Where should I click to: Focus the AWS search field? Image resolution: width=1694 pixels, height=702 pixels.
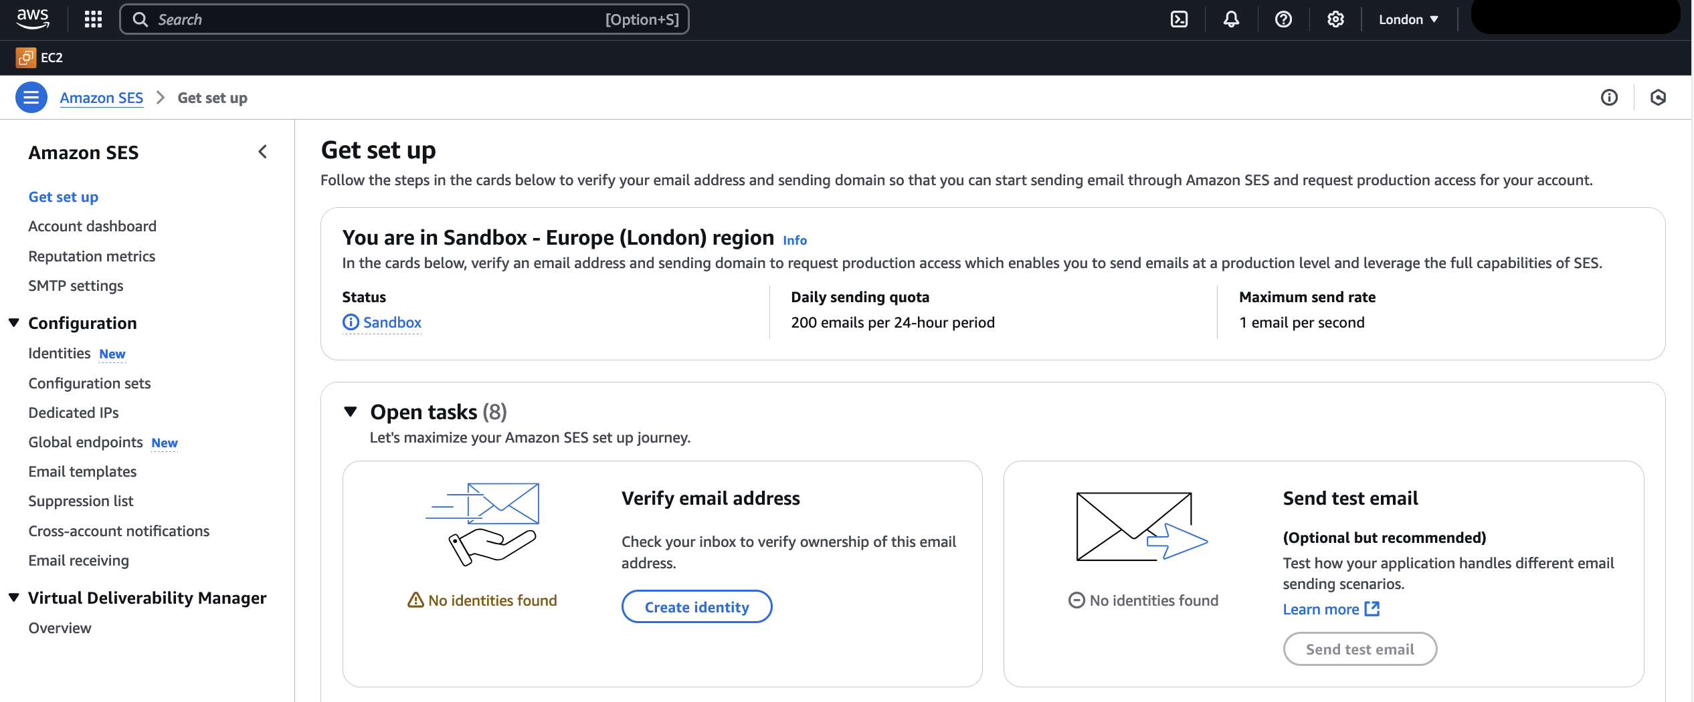tap(404, 19)
